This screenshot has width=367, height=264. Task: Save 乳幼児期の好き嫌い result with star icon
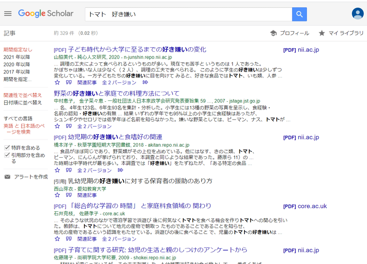57,195
